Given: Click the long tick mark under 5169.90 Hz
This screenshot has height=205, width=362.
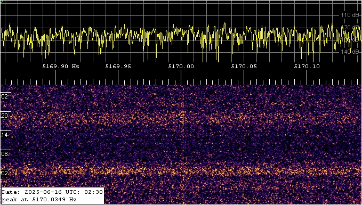Looking at the screenshot, I should pyautogui.click(x=55, y=77).
